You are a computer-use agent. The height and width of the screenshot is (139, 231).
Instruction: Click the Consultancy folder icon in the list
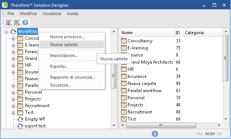click(x=124, y=41)
